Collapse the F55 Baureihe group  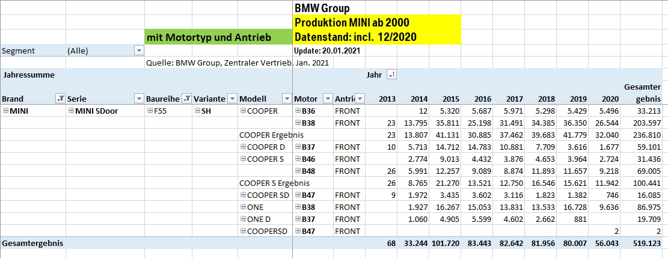click(x=150, y=111)
